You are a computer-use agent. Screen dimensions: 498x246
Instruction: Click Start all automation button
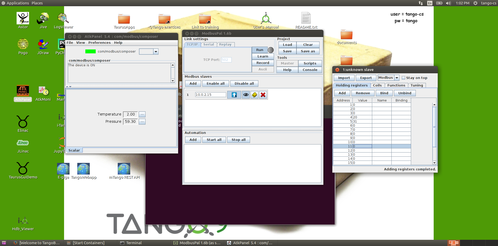coord(214,140)
